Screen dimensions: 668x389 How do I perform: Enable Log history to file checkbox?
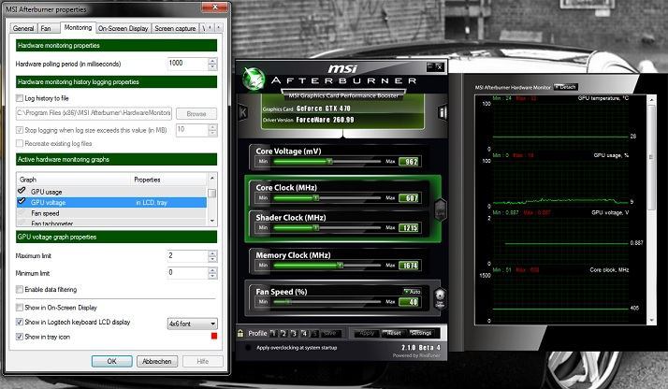pyautogui.click(x=19, y=98)
